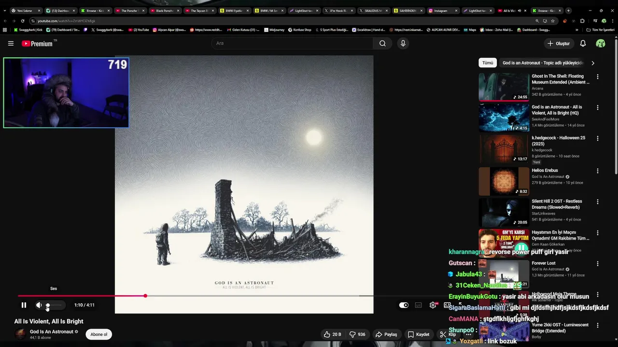Viewport: 618px width, 347px height.
Task: Open Inbox Zoho Mail bookmark
Action: click(x=496, y=30)
